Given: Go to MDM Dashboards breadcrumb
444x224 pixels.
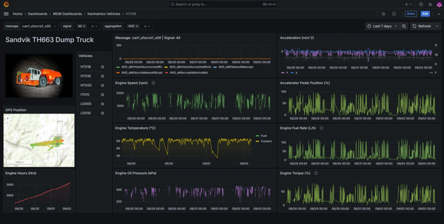Looking at the screenshot, I should coord(67,14).
